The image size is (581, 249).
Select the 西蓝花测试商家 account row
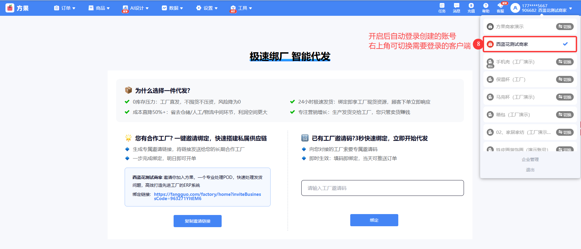(530, 44)
